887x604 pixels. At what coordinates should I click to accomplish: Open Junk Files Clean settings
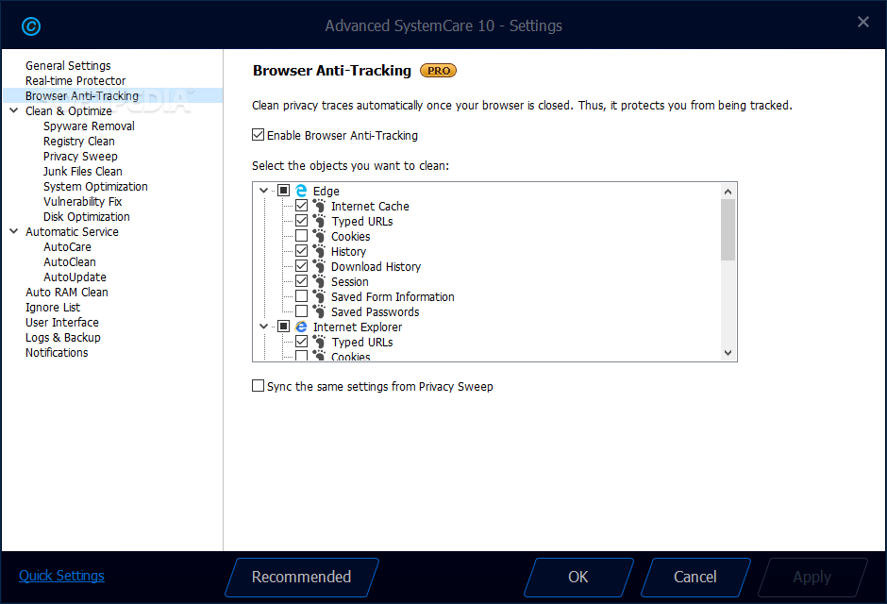point(83,172)
